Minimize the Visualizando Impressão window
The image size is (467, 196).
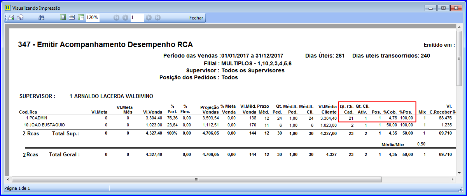pos(430,7)
